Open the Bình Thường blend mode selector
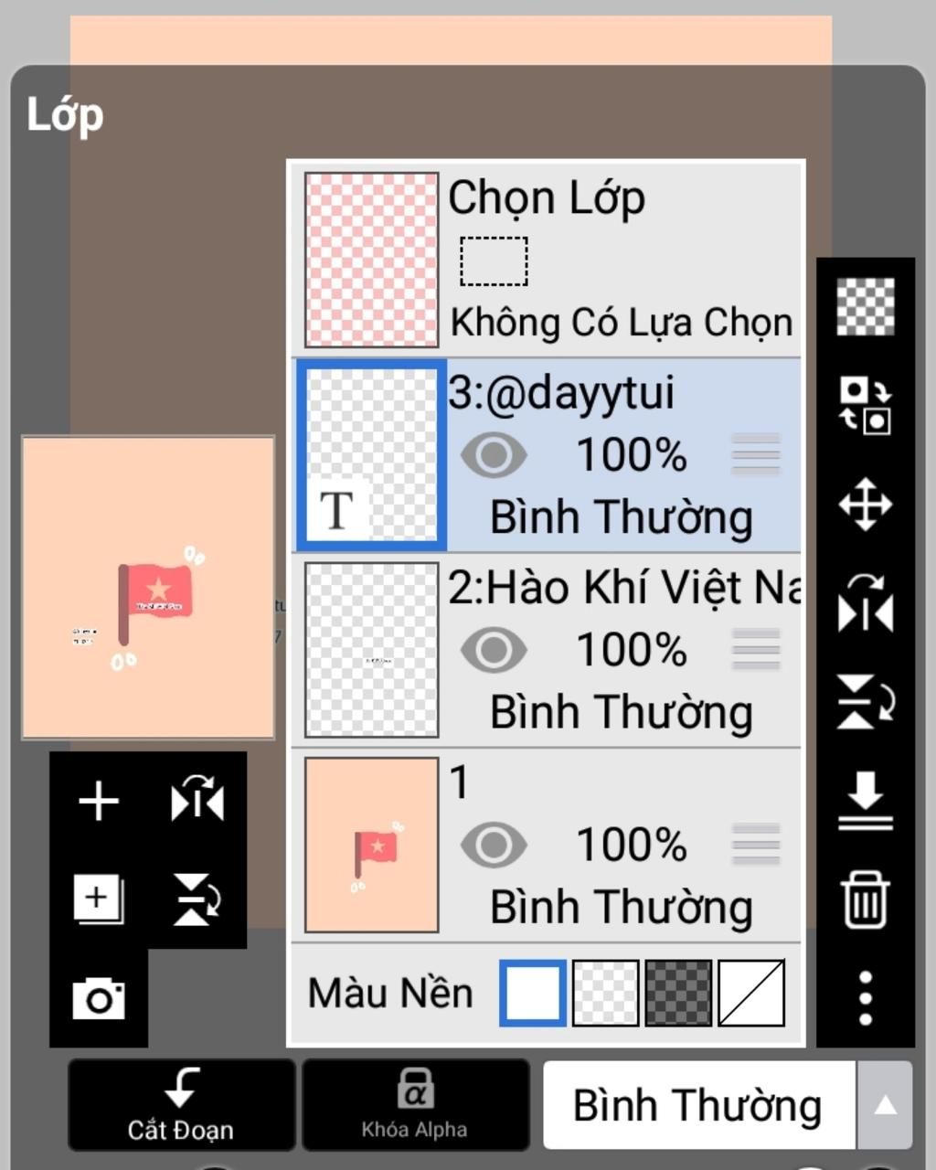Screen dimensions: 936x1170 698,1105
